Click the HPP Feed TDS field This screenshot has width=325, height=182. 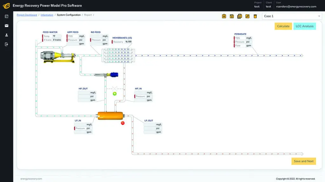(76, 36)
